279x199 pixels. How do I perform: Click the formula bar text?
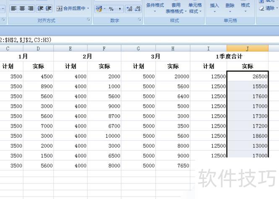point(26,39)
